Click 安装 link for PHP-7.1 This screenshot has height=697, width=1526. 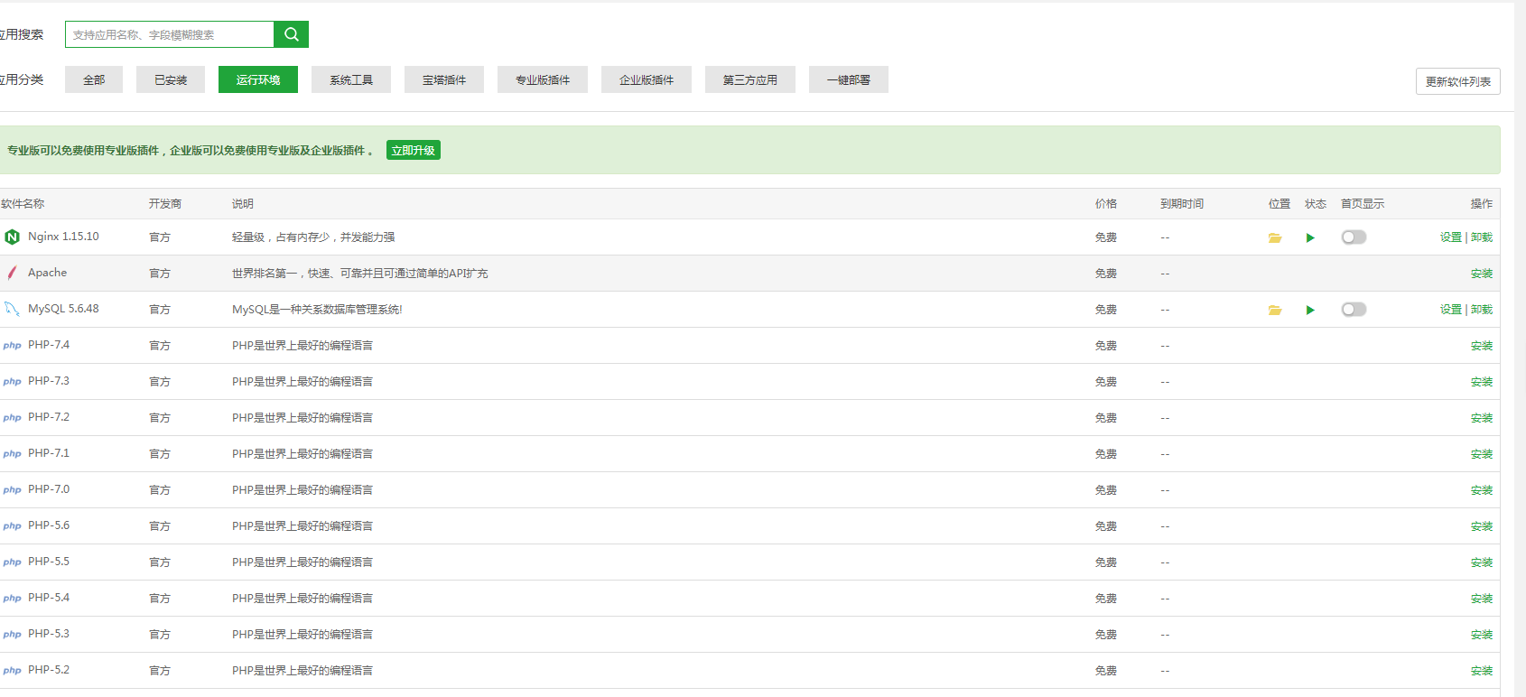tap(1482, 453)
